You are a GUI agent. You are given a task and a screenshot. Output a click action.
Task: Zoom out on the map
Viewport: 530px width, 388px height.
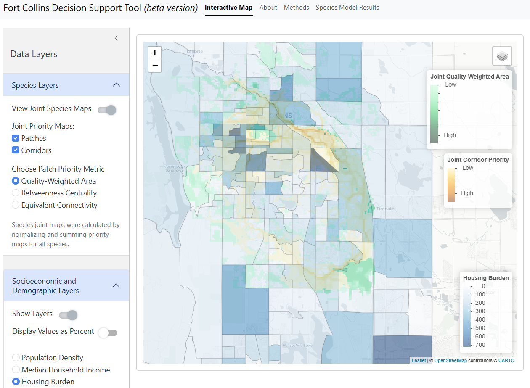click(155, 66)
